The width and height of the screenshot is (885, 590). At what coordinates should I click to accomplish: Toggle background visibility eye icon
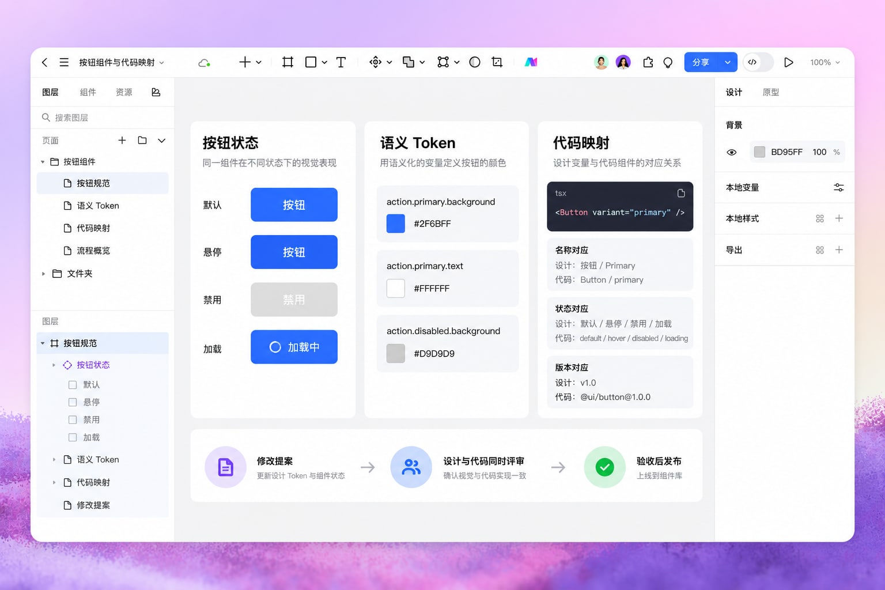[x=731, y=152]
